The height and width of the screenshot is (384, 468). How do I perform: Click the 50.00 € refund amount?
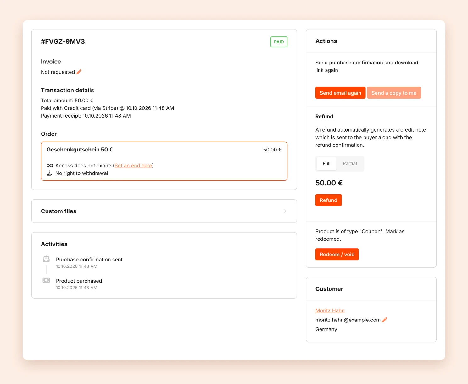tap(329, 183)
